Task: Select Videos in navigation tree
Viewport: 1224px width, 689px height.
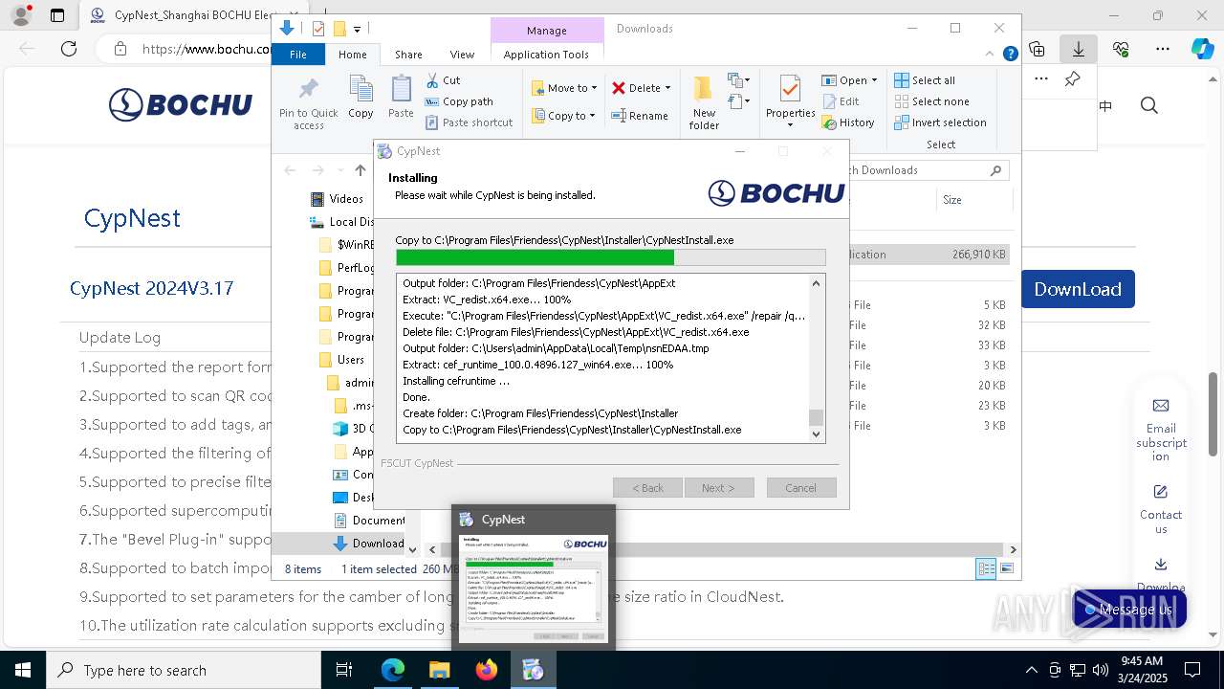Action: tap(337, 199)
